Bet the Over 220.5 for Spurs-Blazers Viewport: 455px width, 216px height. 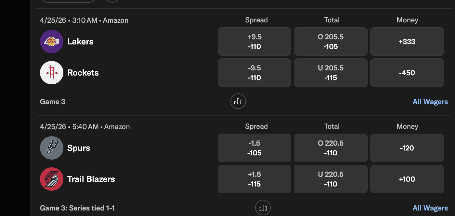click(x=331, y=148)
